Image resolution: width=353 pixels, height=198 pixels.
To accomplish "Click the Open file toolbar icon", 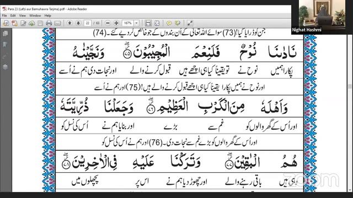I will (x=6, y=23).
